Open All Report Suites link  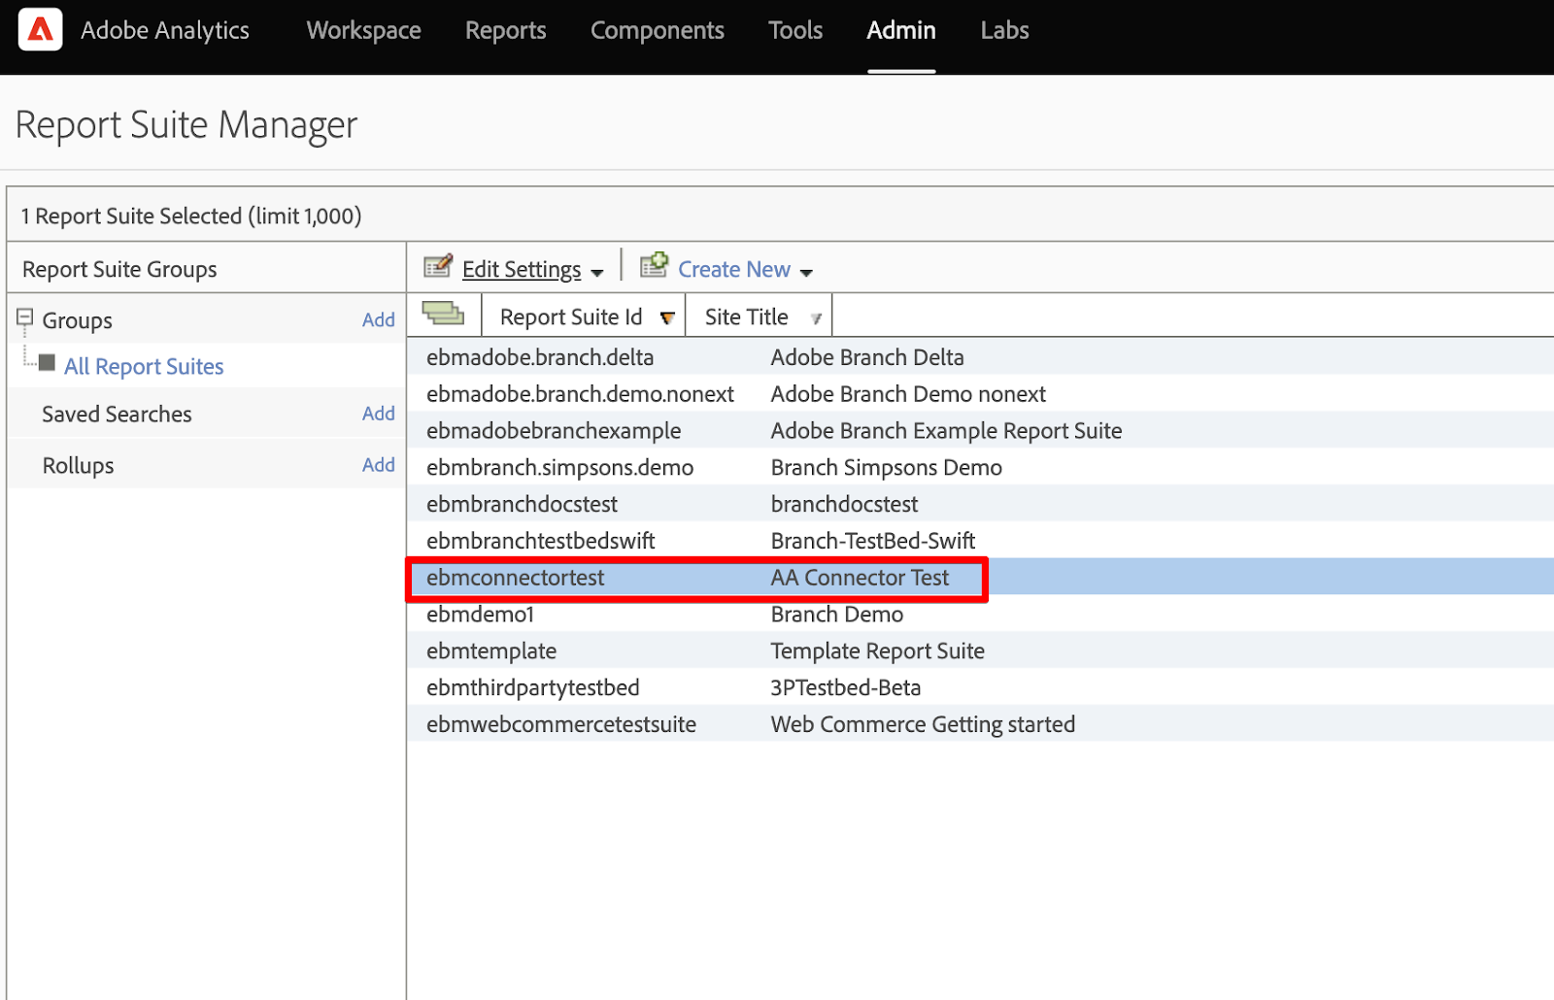click(144, 367)
